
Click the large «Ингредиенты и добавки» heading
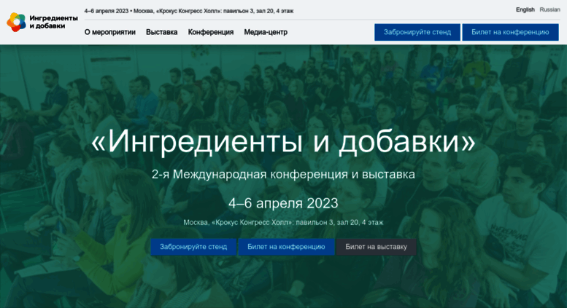[283, 141]
